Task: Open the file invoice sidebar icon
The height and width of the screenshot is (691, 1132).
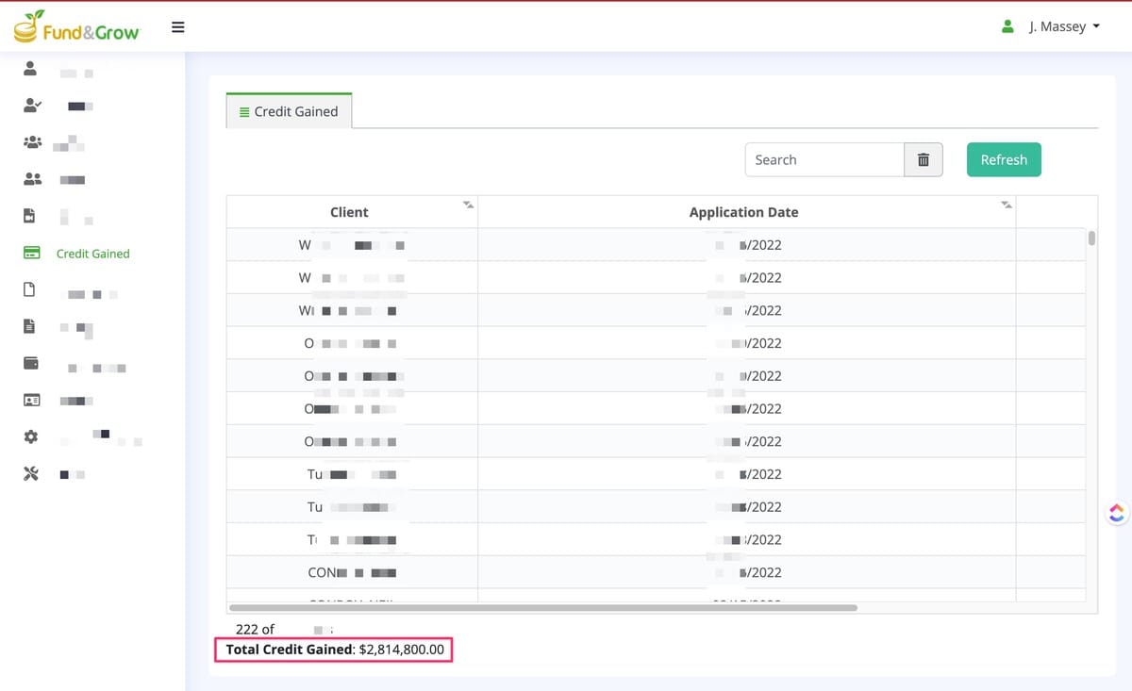Action: (29, 216)
